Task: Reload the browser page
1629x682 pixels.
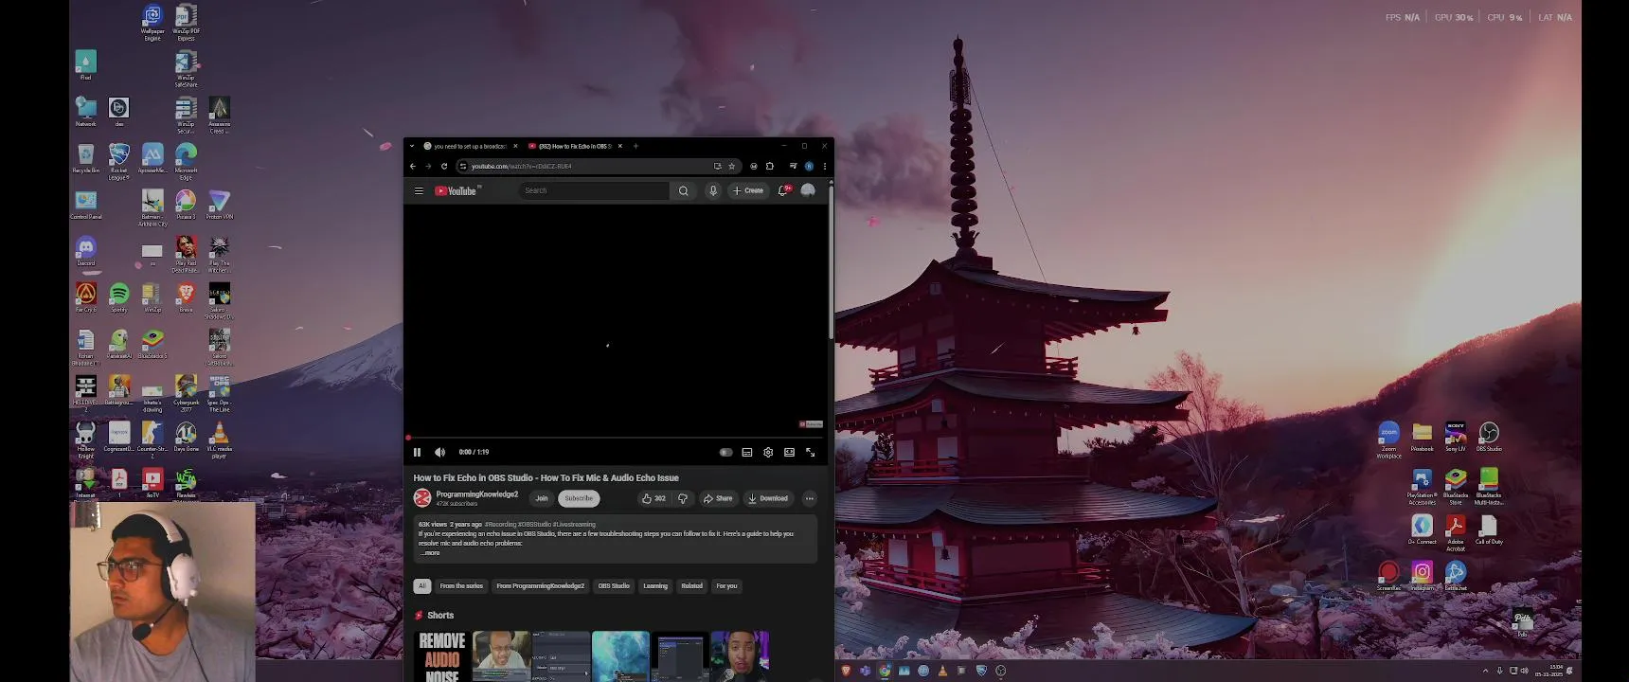Action: (443, 166)
